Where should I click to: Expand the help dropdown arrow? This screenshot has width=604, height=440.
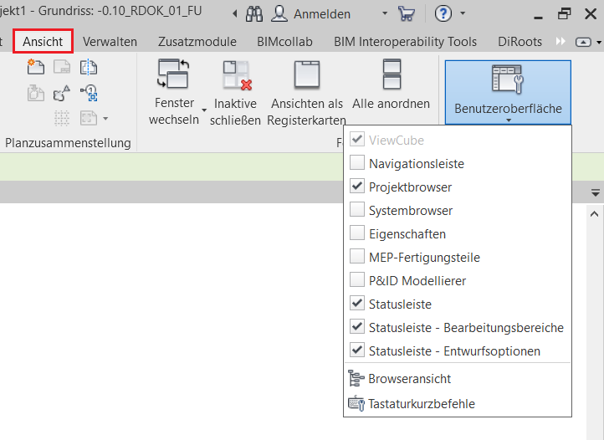click(x=463, y=13)
